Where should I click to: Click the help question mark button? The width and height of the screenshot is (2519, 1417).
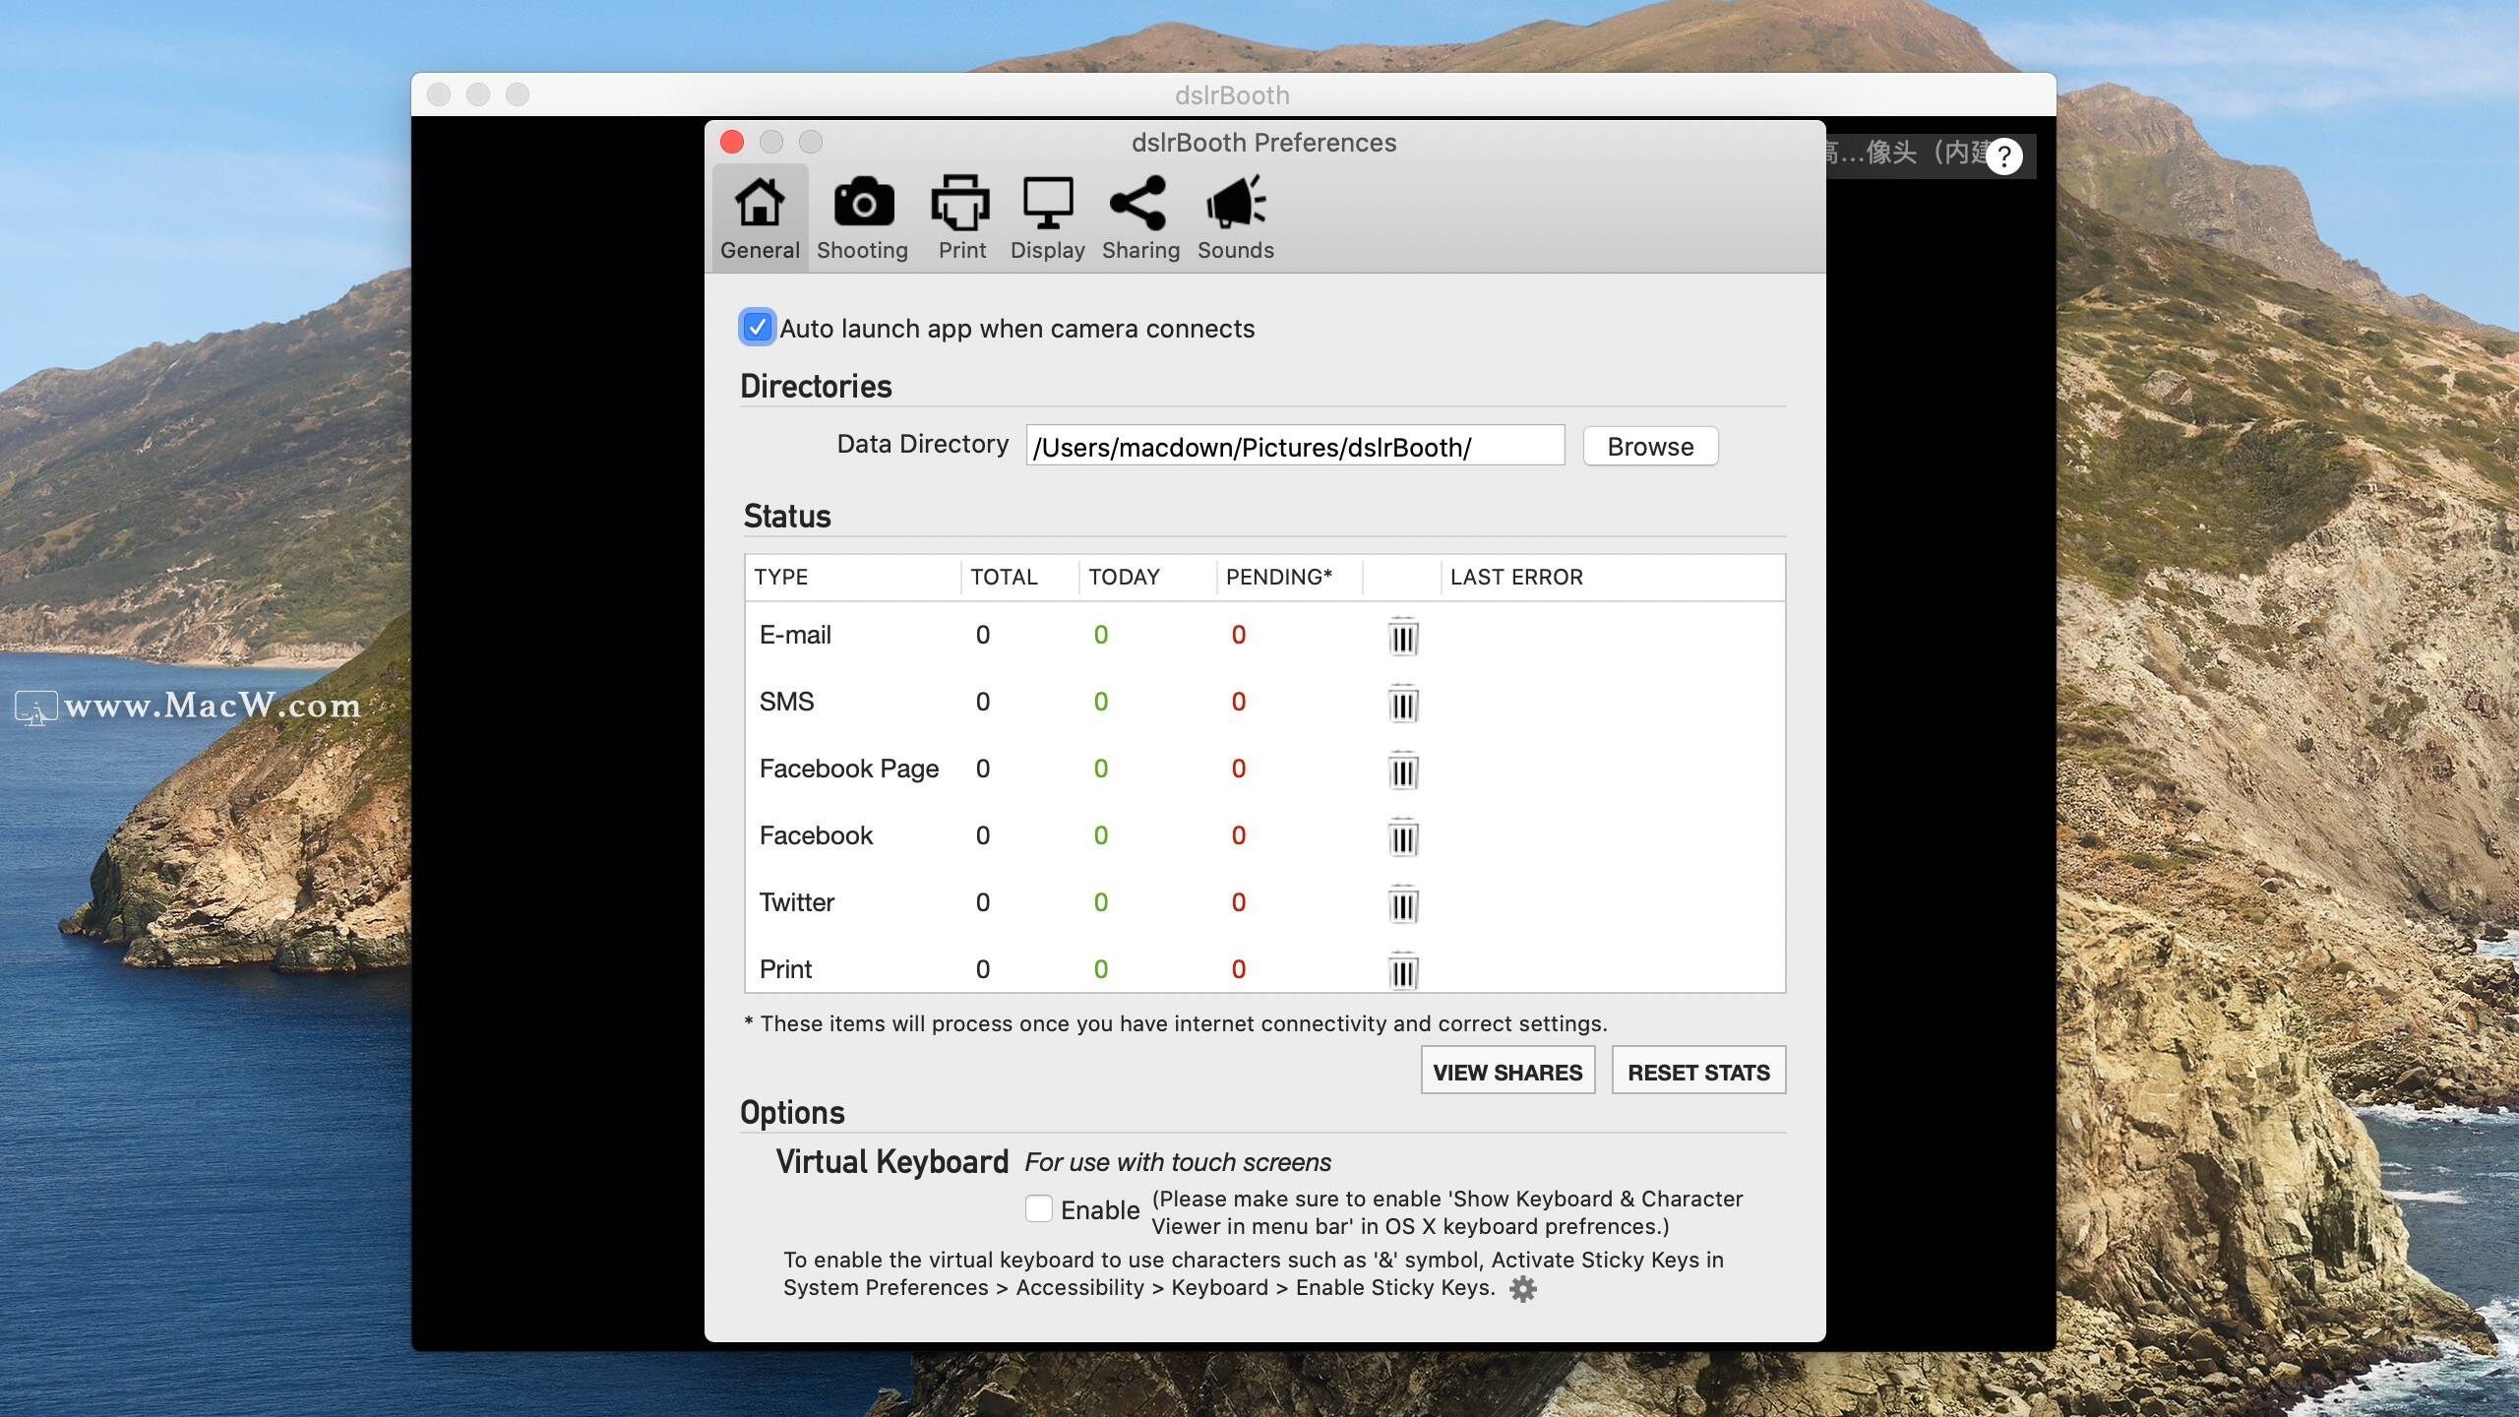(x=2003, y=155)
